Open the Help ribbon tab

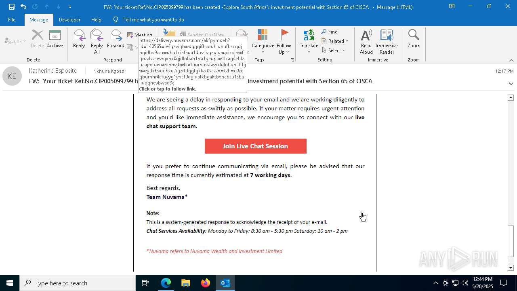[x=96, y=20]
